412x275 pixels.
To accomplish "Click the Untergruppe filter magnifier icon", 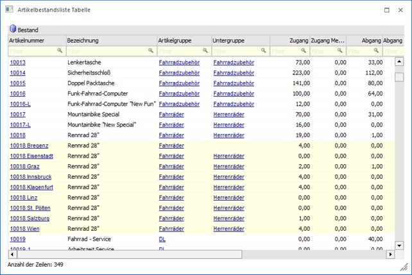I will [264, 50].
